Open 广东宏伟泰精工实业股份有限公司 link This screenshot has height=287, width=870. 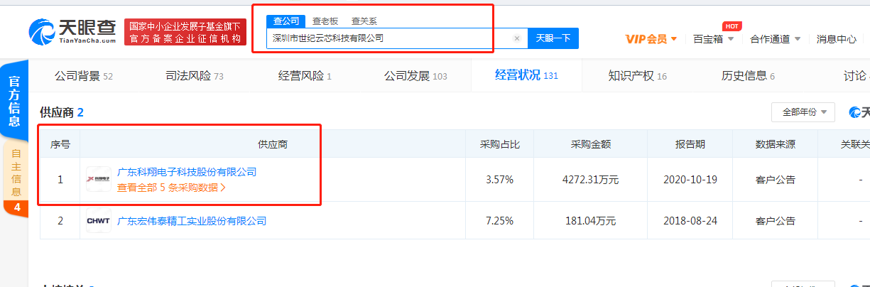[x=192, y=221]
